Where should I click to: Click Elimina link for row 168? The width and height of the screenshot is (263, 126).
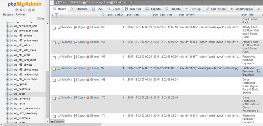coord(95,68)
